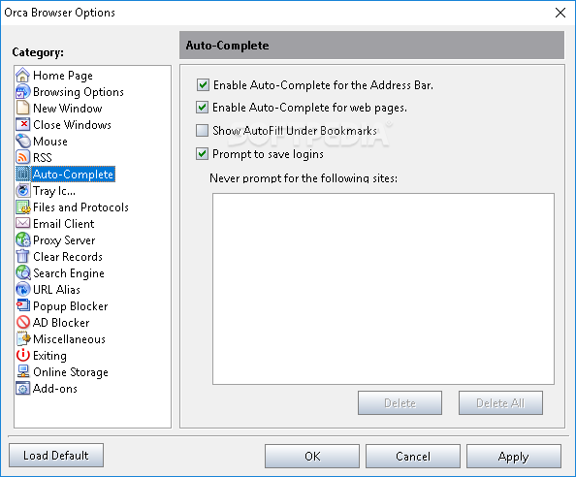The image size is (576, 477).
Task: Click the Popup Blocker icon
Action: point(22,305)
